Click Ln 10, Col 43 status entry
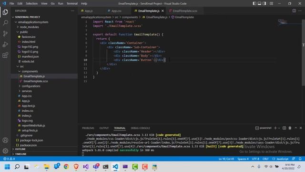 click(226, 159)
